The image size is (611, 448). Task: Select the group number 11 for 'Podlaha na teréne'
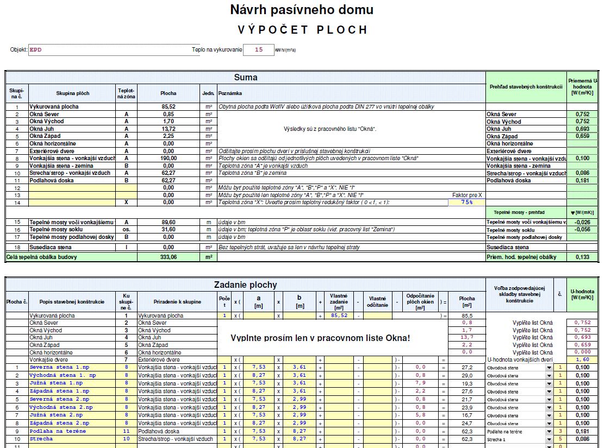click(126, 431)
